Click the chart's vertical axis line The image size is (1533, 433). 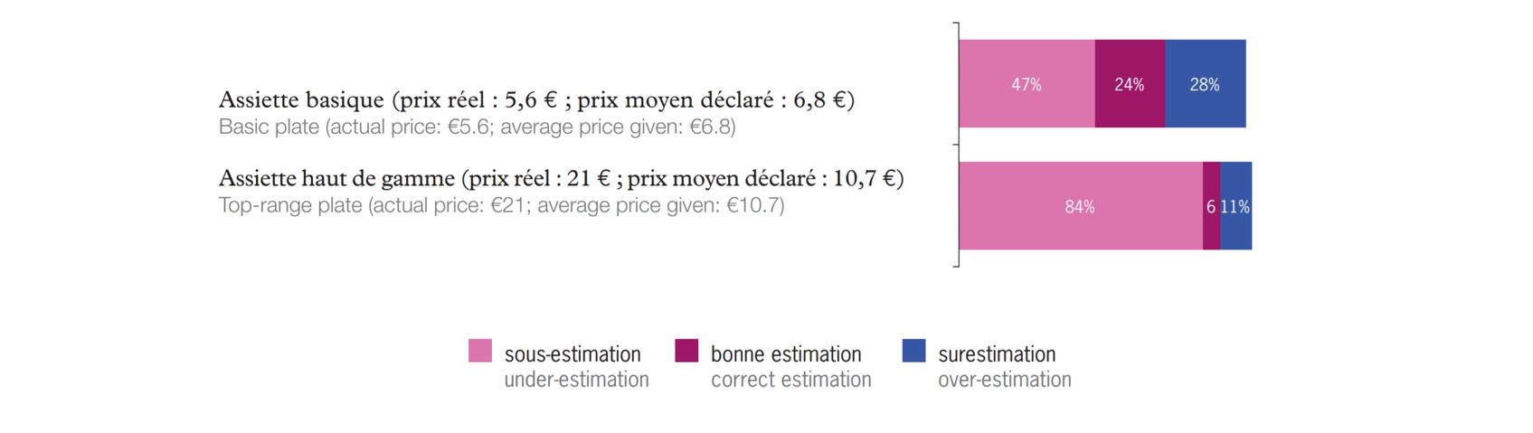tap(959, 145)
